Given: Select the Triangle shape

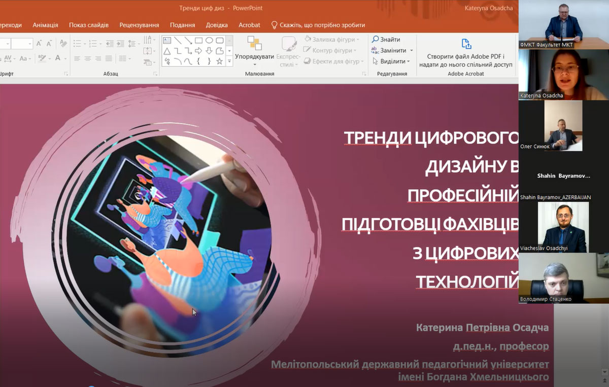Looking at the screenshot, I should pos(167,51).
